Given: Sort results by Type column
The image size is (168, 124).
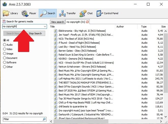Looking at the screenshot, I should (x=144, y=27).
